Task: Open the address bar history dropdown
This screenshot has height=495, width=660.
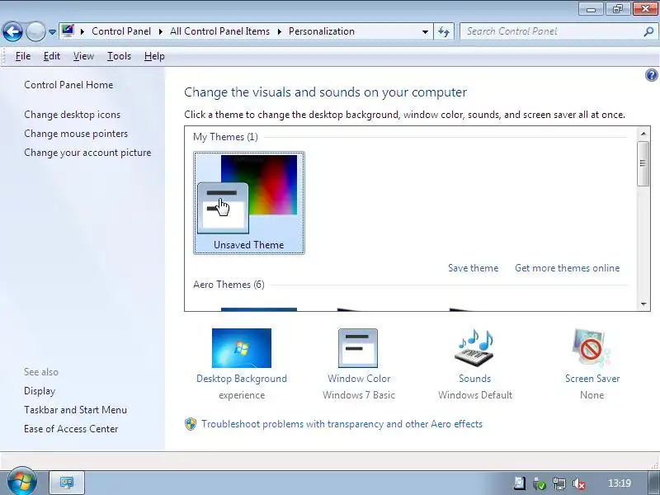Action: 425,31
